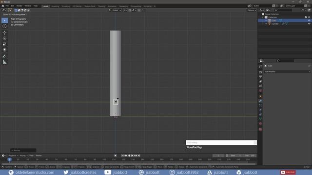Toggle the preview range clock icon in timeline
This screenshot has width=312, height=175.
pyautogui.click(x=227, y=156)
